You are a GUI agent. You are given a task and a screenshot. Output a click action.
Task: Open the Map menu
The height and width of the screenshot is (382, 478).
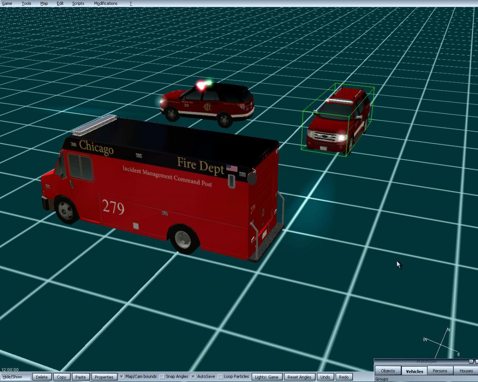(x=44, y=4)
